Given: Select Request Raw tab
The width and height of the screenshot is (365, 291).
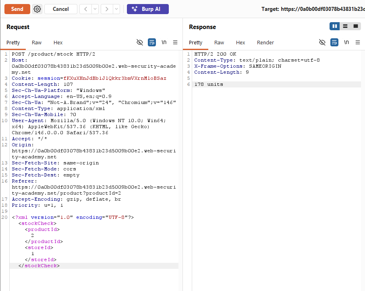Looking at the screenshot, I should (37, 43).
